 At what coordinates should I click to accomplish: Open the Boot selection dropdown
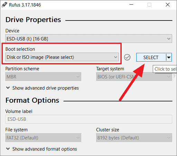pos(62,57)
